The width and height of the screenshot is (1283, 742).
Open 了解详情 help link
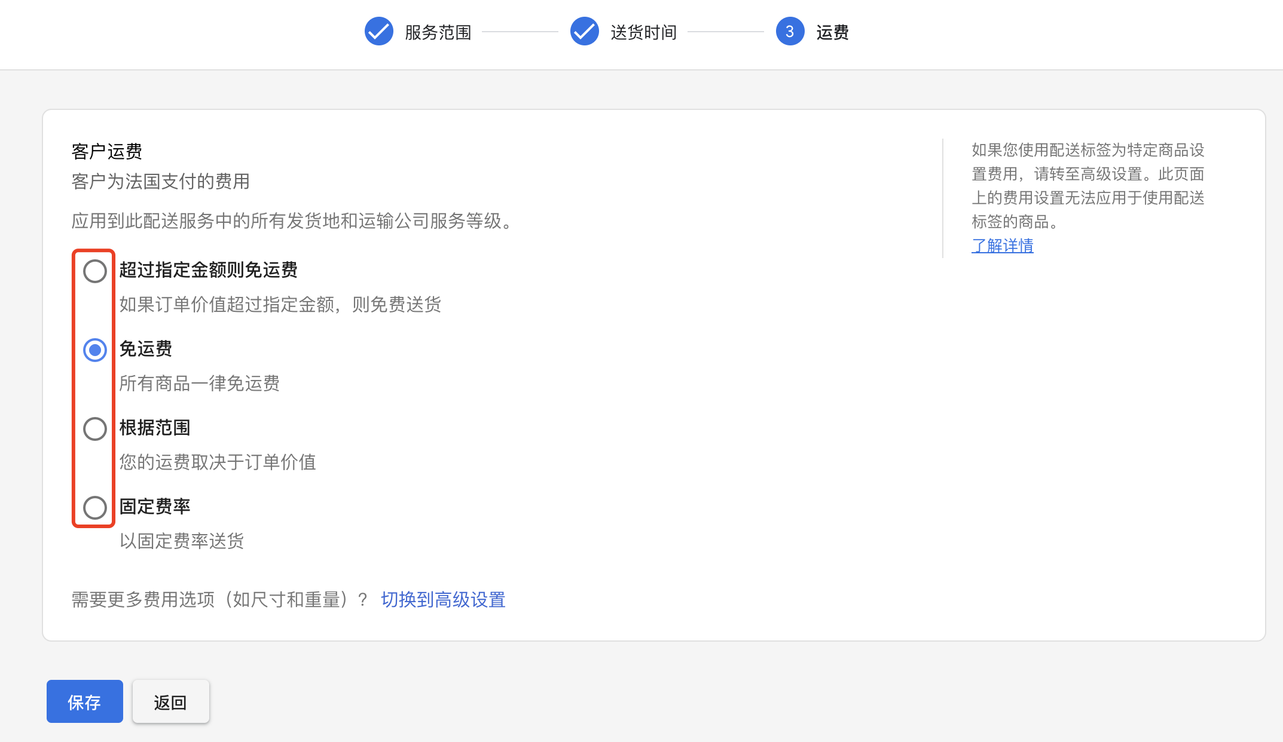tap(1002, 246)
